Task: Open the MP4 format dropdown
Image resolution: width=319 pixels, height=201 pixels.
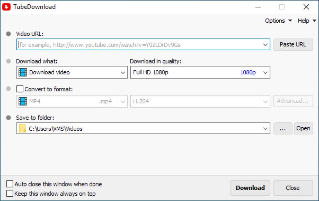Action: pos(72,101)
